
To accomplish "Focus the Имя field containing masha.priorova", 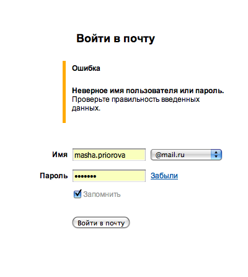I will pos(109,155).
